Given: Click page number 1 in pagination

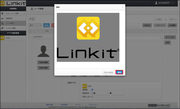Looking at the screenshot, I should (x=166, y=20).
